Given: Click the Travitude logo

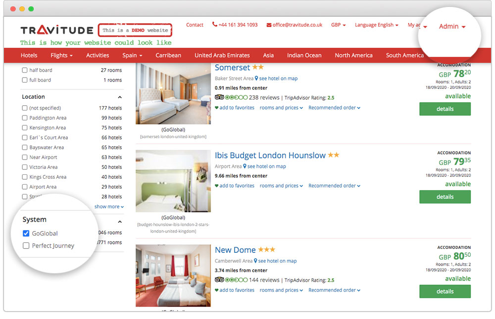Looking at the screenshot, I should click(x=56, y=30).
